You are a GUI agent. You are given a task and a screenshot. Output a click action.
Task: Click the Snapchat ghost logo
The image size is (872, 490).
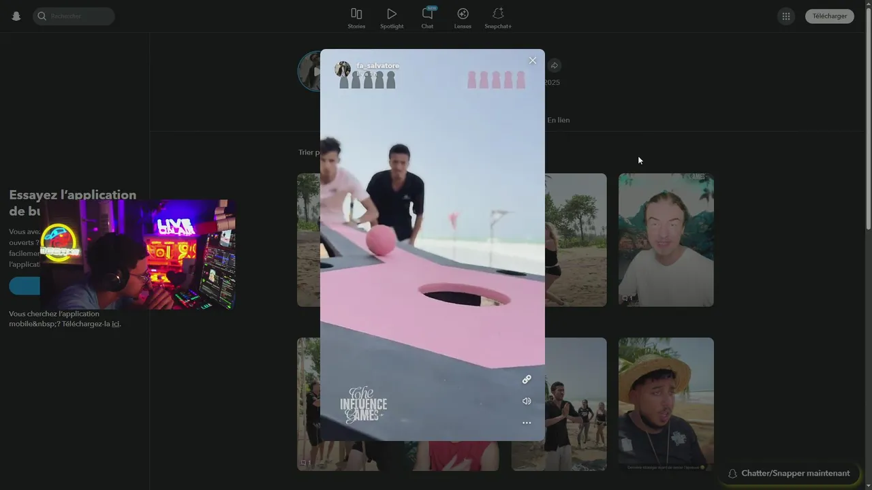pyautogui.click(x=16, y=16)
